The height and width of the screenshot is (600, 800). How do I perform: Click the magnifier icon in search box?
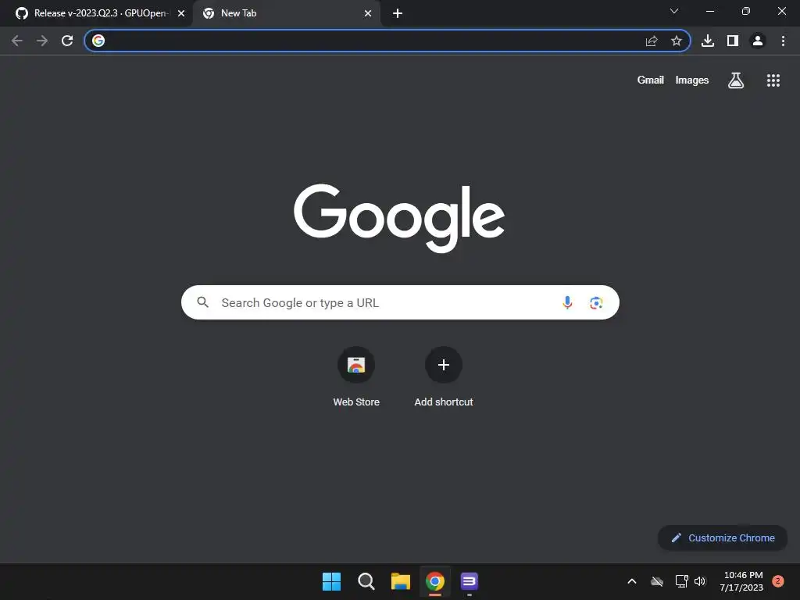pos(202,302)
